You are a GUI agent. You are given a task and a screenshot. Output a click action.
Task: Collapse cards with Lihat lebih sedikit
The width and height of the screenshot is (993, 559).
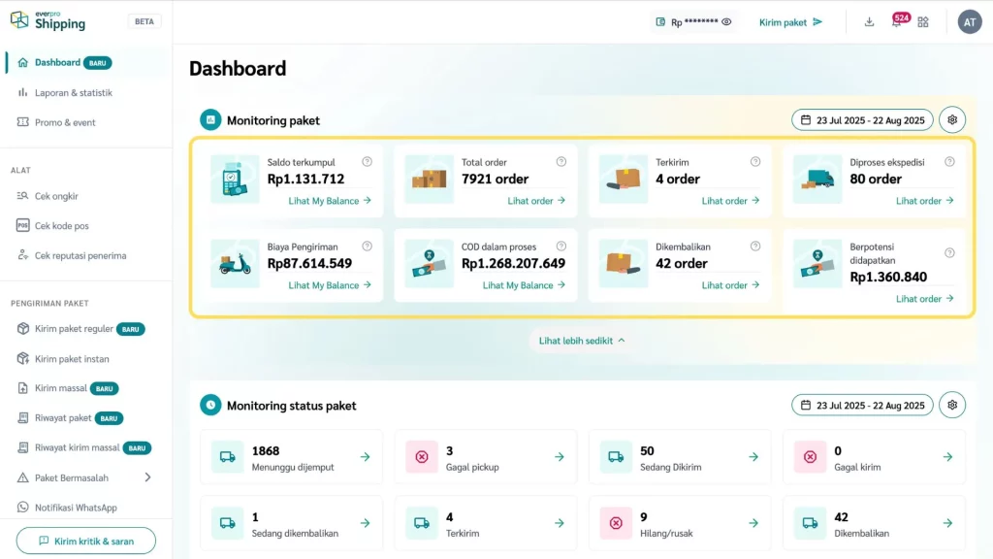coord(582,341)
